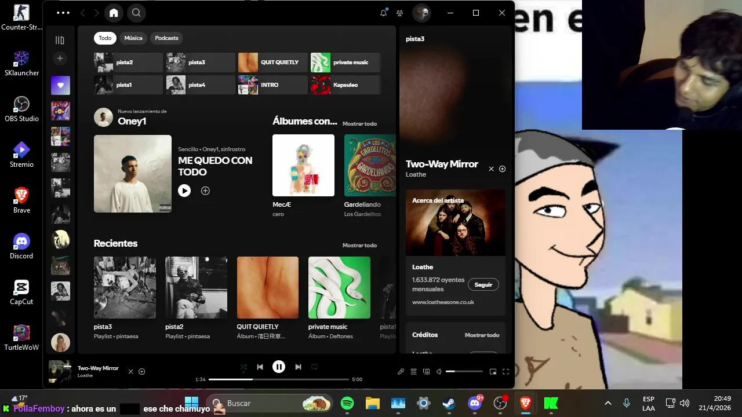The width and height of the screenshot is (742, 417).
Task: Show all Recientes items
Action: pos(359,246)
